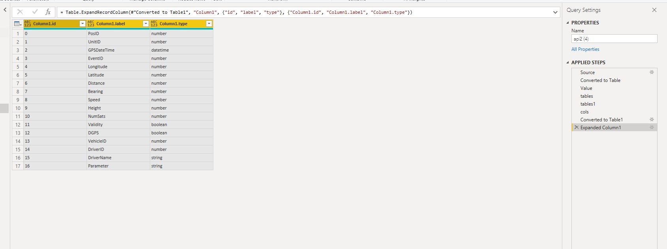This screenshot has width=667, height=249.
Task: Change data type icon of Column1.id
Action: click(x=27, y=24)
